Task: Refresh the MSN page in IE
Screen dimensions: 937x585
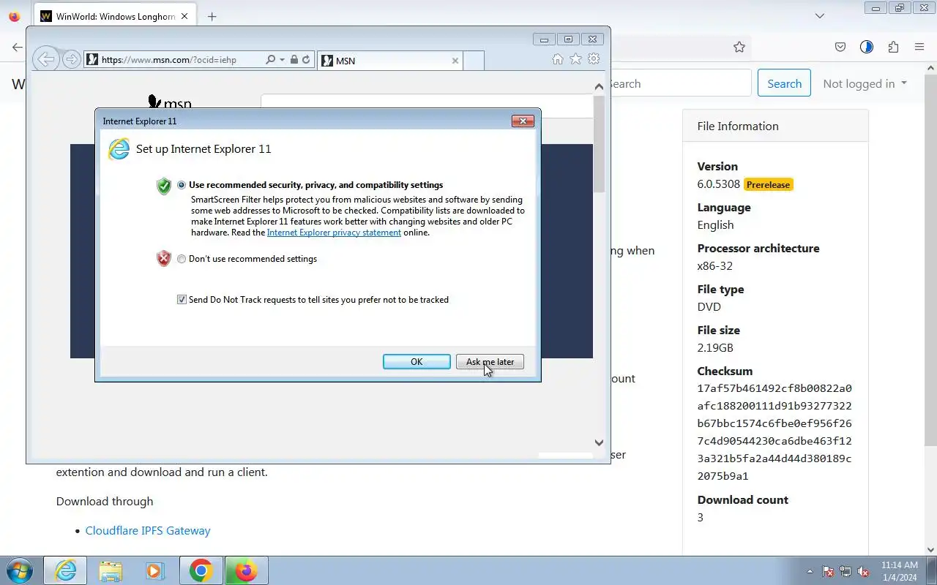Action: [x=306, y=60]
